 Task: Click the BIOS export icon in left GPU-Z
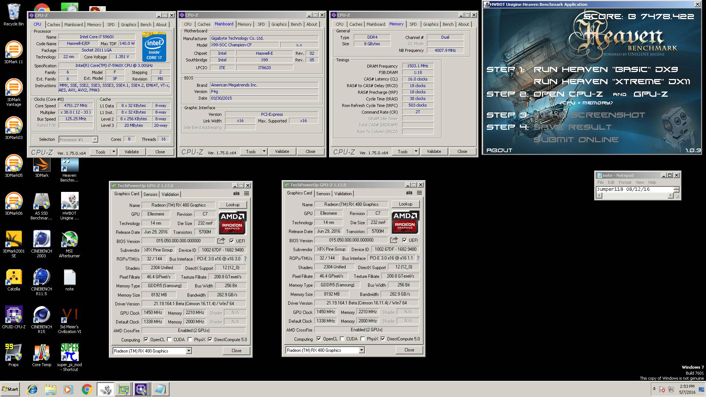point(221,241)
